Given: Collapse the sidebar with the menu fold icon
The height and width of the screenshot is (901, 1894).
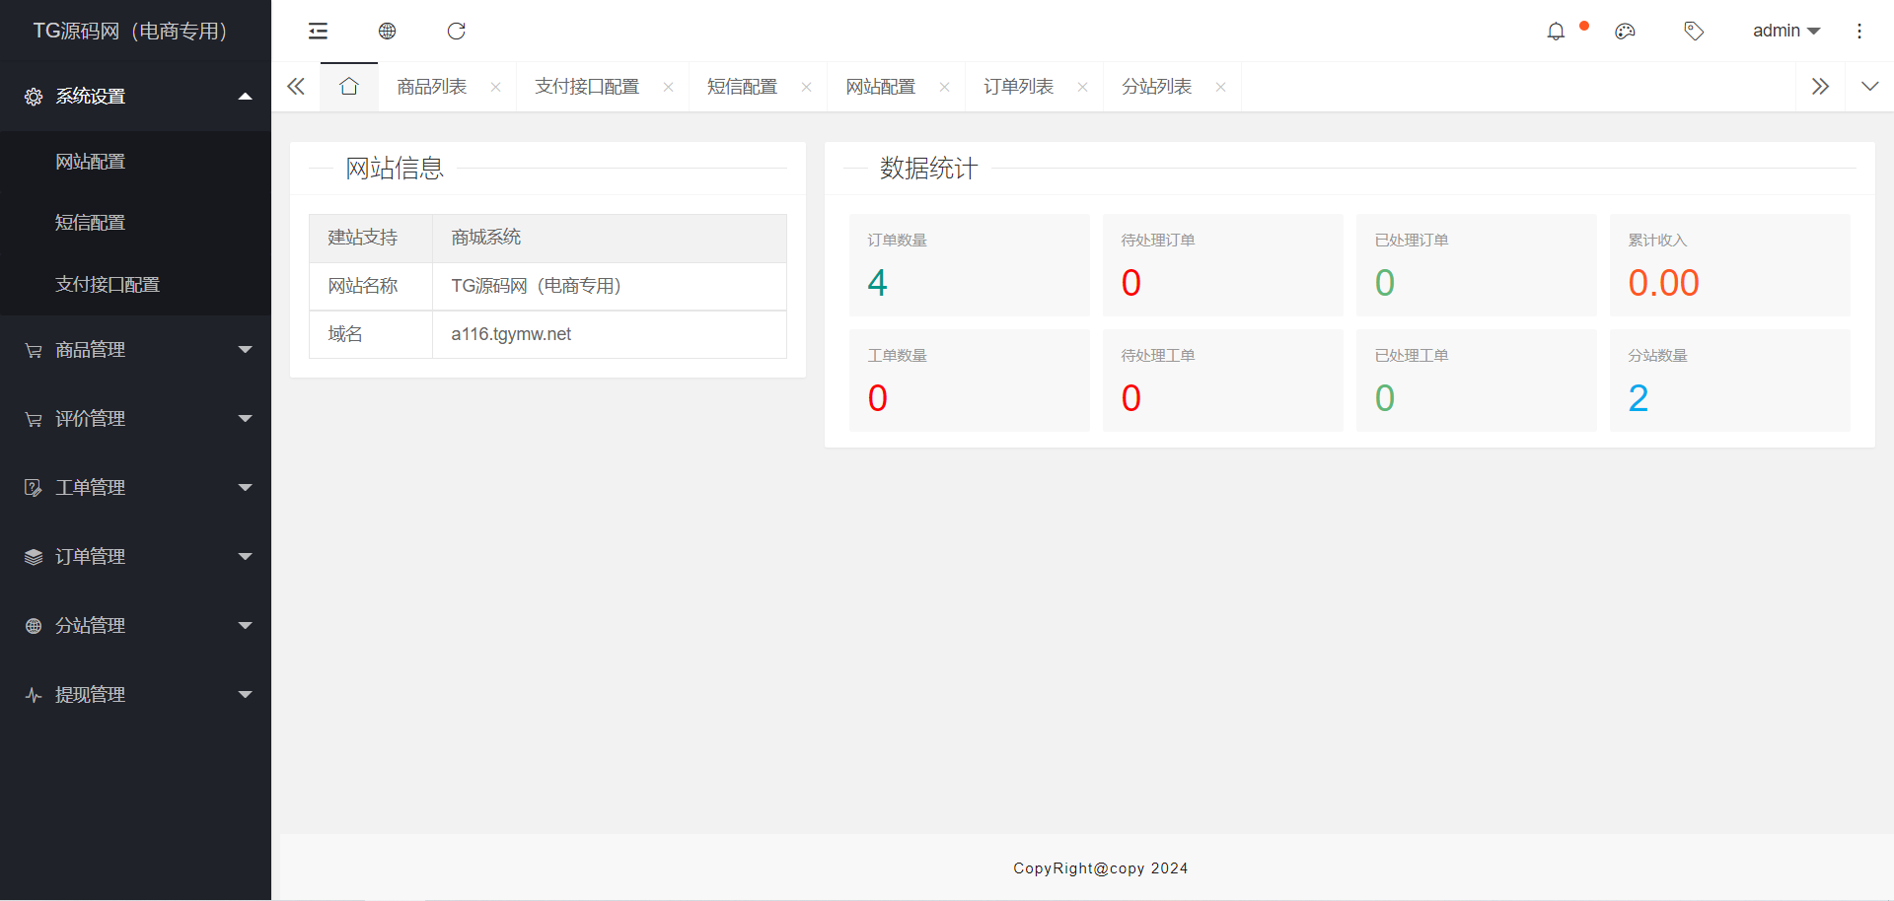Looking at the screenshot, I should (318, 32).
